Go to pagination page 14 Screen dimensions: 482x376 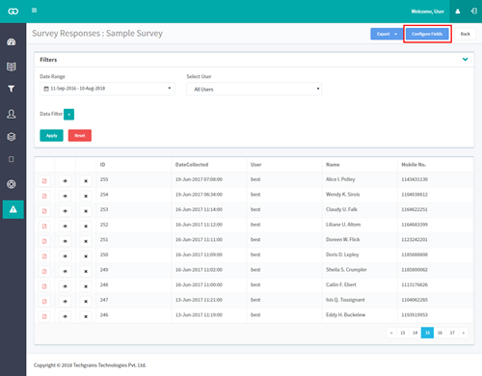pyautogui.click(x=415, y=333)
